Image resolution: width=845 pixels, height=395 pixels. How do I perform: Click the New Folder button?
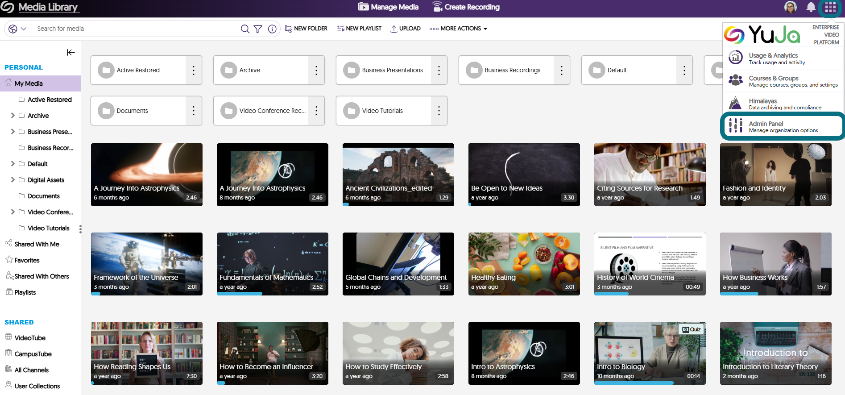(306, 29)
